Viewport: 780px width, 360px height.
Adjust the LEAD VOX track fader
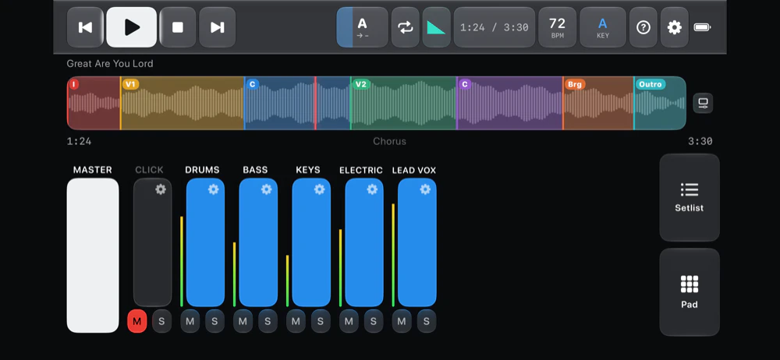417,242
